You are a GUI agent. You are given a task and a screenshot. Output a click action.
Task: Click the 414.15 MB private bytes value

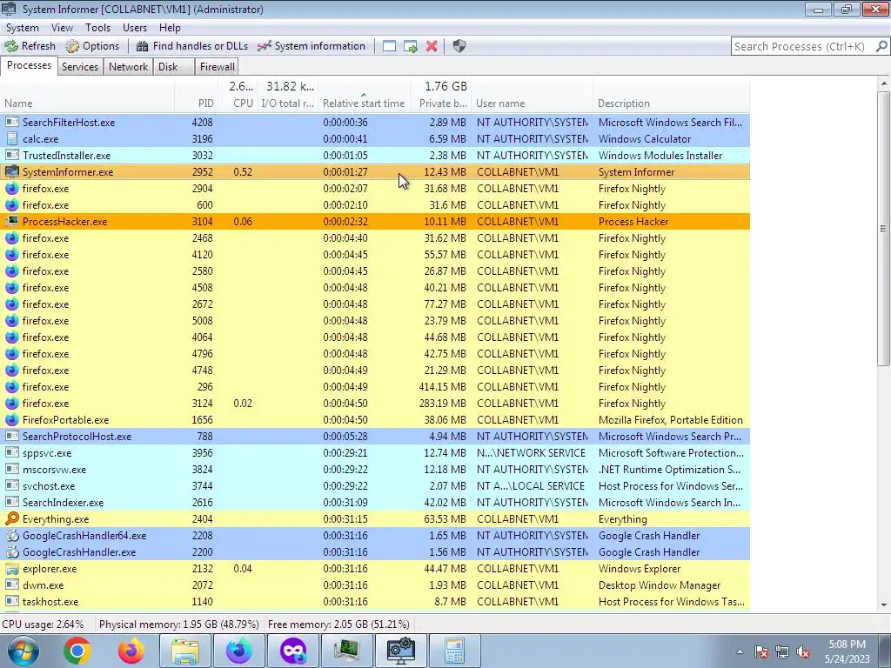(443, 386)
